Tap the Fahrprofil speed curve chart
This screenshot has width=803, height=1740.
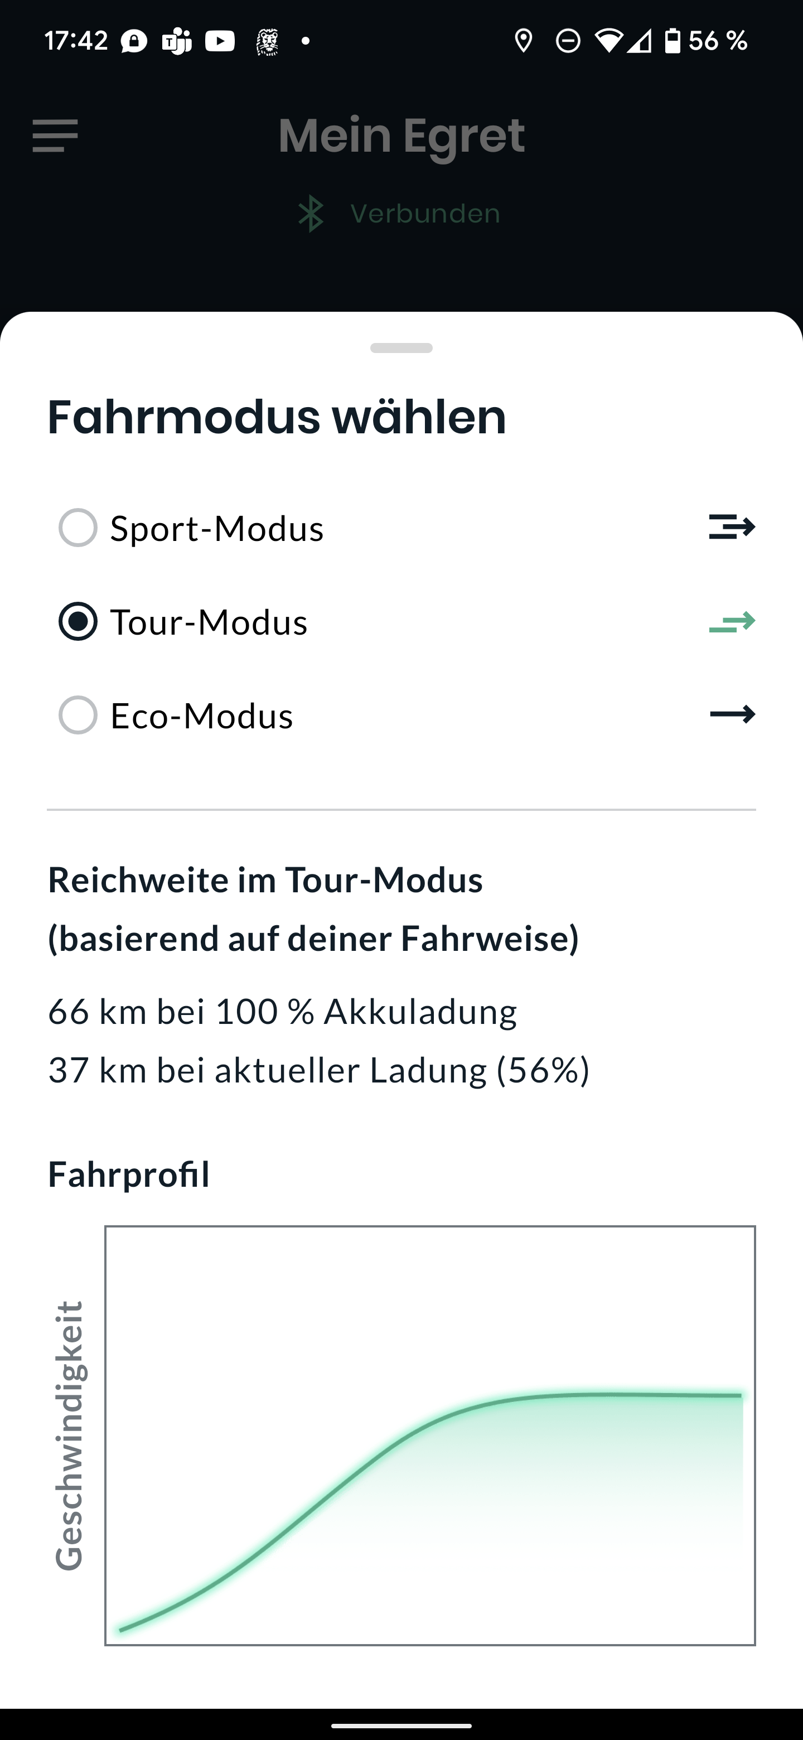pyautogui.click(x=430, y=1436)
